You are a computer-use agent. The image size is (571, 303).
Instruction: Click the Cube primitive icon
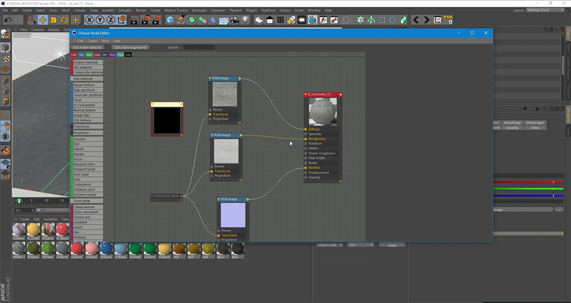click(x=170, y=20)
